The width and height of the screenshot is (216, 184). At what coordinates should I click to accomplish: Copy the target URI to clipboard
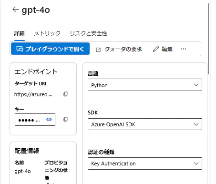click(65, 94)
